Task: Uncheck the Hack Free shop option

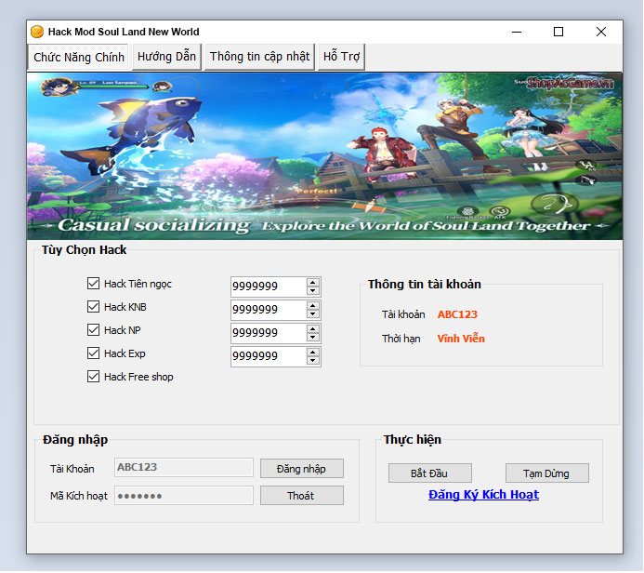Action: tap(93, 377)
